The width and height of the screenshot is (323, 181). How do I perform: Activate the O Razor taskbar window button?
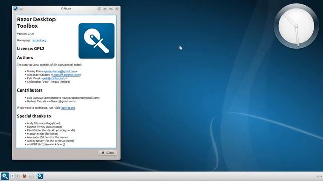[x=40, y=176]
